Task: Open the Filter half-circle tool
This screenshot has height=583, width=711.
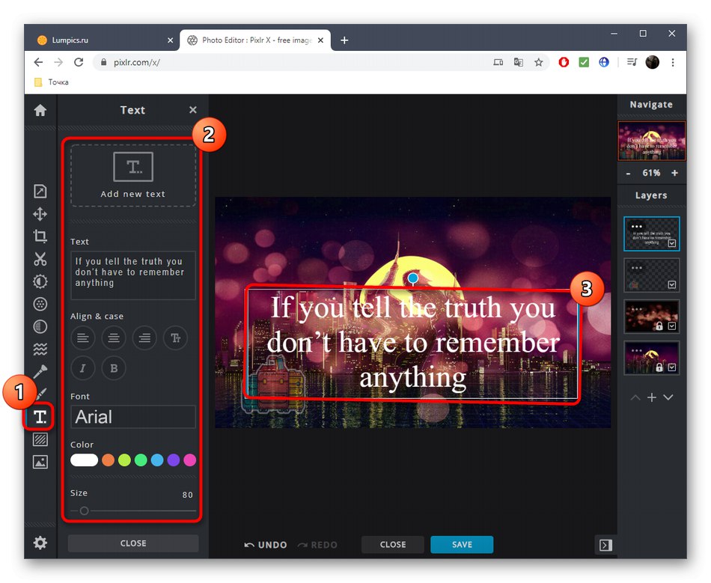Action: (40, 326)
